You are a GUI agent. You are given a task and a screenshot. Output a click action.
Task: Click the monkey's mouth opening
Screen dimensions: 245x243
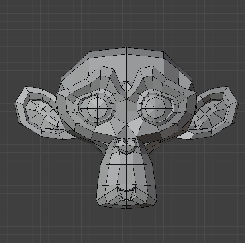click(126, 193)
